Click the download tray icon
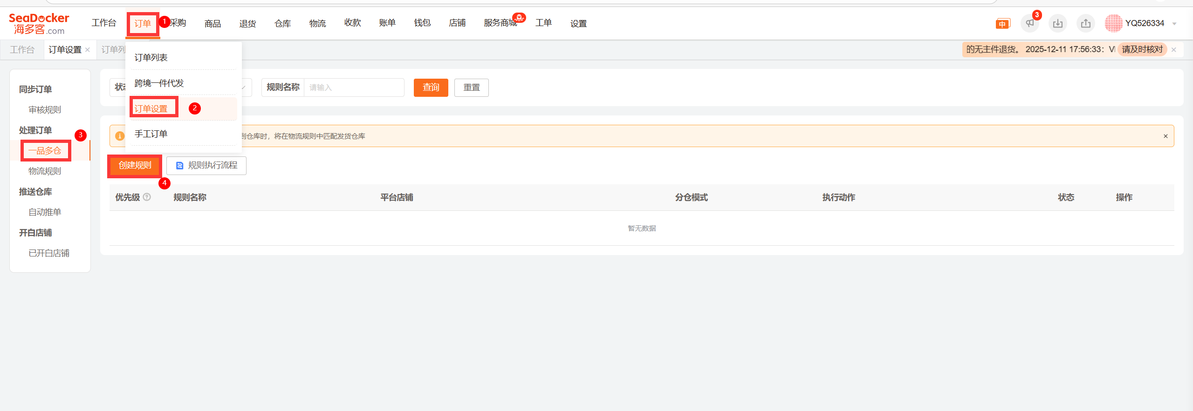This screenshot has height=411, width=1193. click(1057, 23)
